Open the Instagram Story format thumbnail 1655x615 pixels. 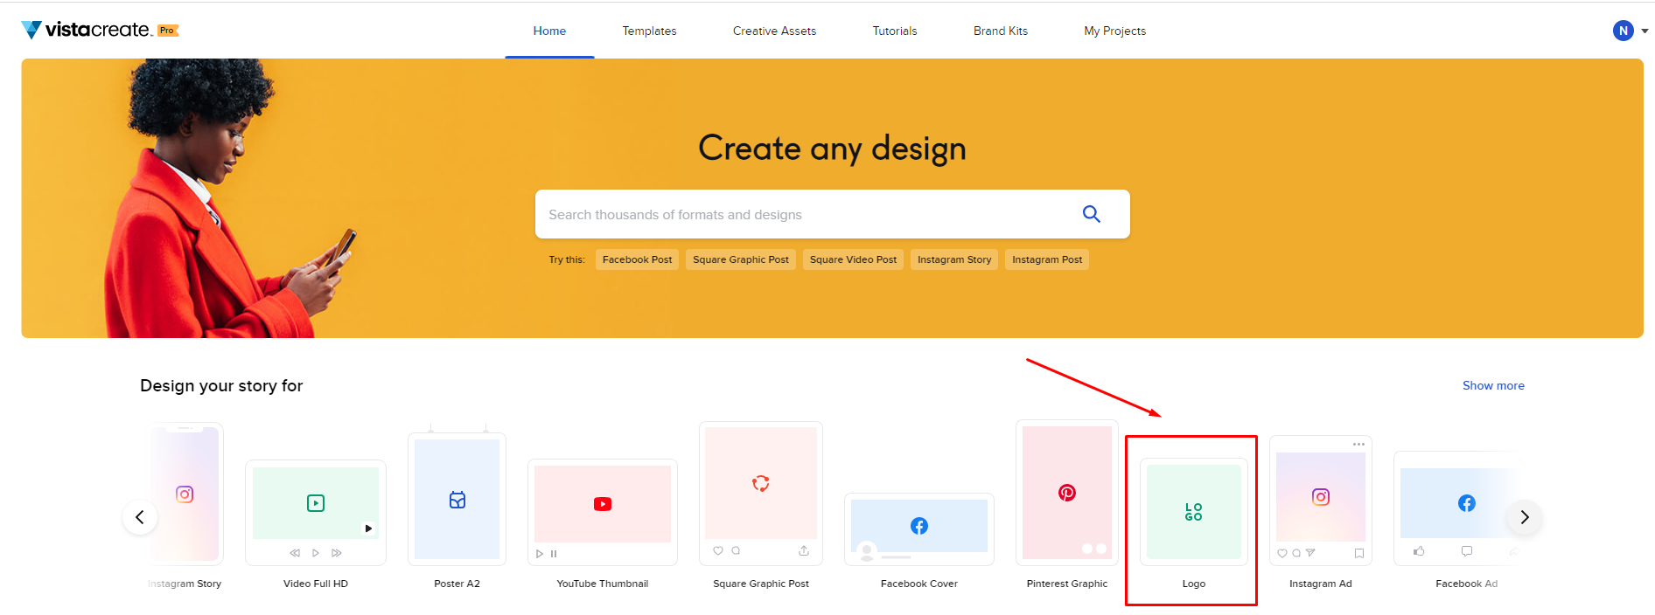tap(185, 494)
